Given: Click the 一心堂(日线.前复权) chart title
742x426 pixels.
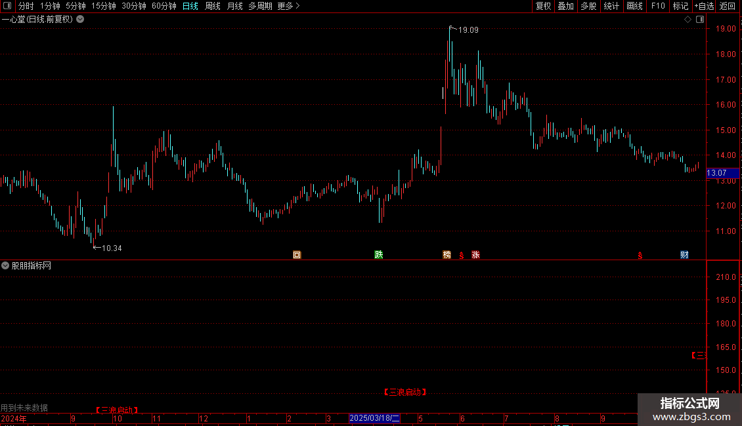Looking at the screenshot, I should (x=37, y=20).
